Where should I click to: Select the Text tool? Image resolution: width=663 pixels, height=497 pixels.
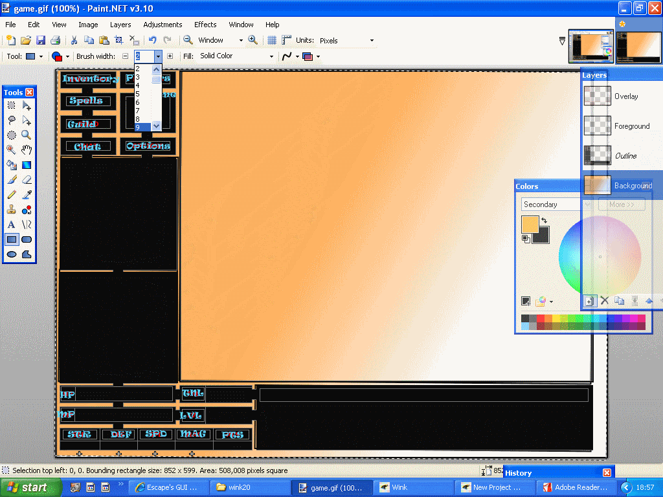[x=12, y=225]
